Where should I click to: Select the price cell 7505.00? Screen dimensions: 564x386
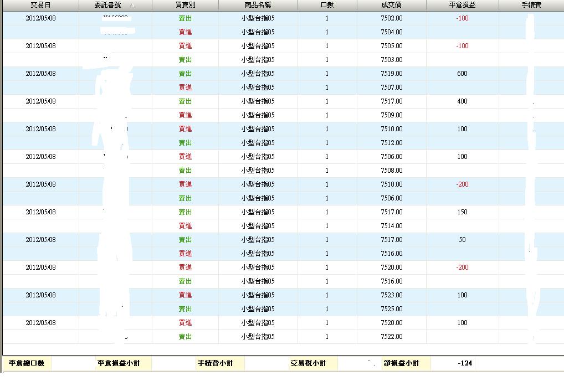(x=391, y=45)
